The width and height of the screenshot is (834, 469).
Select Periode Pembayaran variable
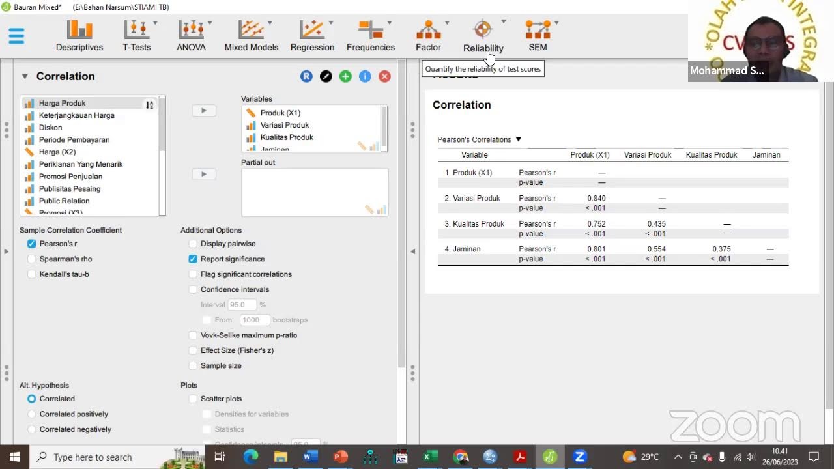(x=90, y=139)
